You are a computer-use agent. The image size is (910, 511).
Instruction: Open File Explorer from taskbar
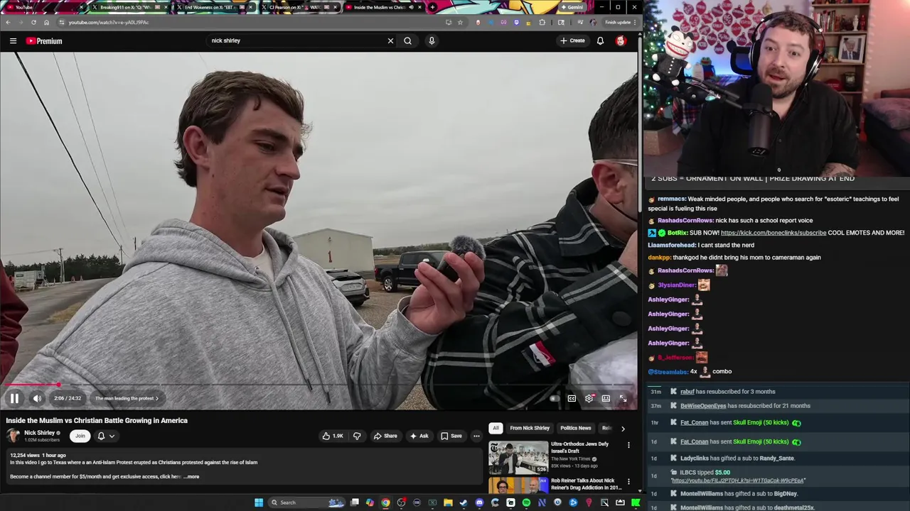tap(448, 502)
